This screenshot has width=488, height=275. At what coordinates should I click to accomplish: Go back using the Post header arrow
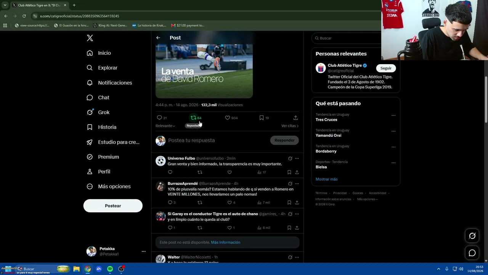click(158, 38)
